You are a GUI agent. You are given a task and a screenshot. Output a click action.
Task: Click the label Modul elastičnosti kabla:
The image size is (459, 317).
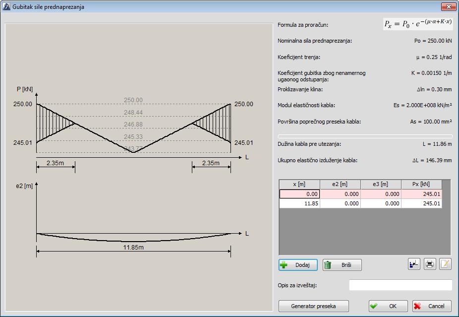306,105
